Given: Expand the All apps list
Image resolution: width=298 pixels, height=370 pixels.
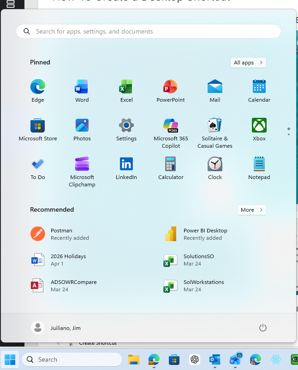Looking at the screenshot, I should (248, 63).
